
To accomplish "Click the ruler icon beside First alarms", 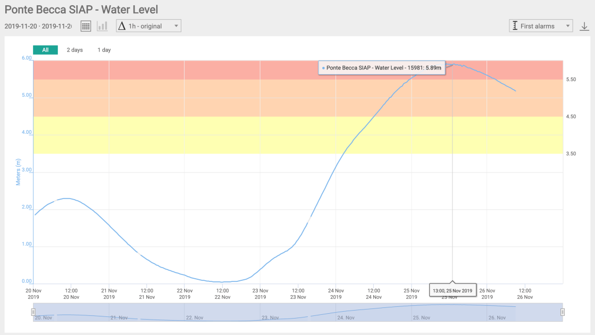I will pyautogui.click(x=514, y=26).
